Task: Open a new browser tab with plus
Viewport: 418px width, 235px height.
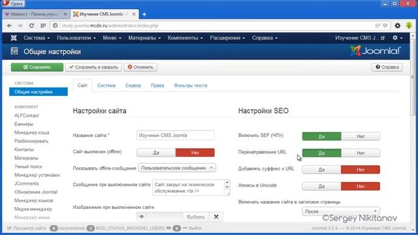Action: (144, 14)
